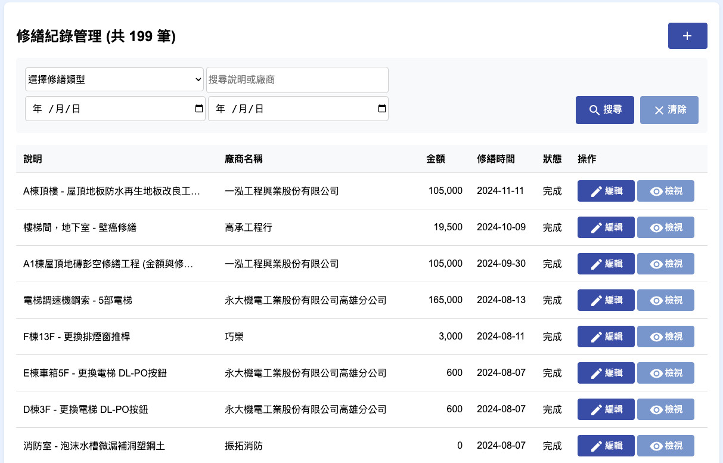
Task: Select vendor 巧榮
Action: 234,337
